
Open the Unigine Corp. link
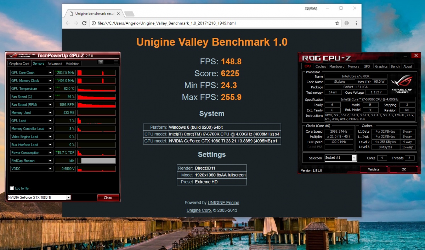click(x=199, y=210)
